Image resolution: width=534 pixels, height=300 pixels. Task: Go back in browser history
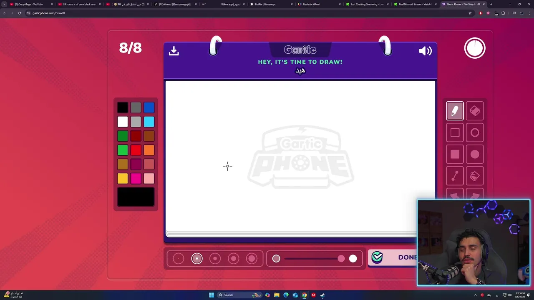pyautogui.click(x=5, y=13)
